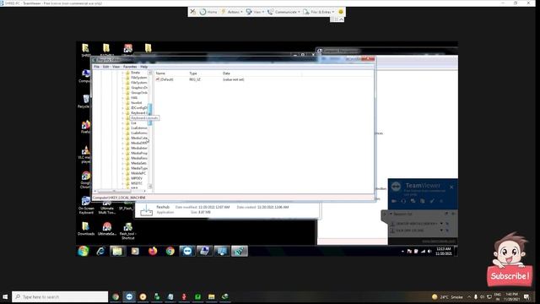
Task: Open the SHREE folder on remote desktop
Action: 85,50
